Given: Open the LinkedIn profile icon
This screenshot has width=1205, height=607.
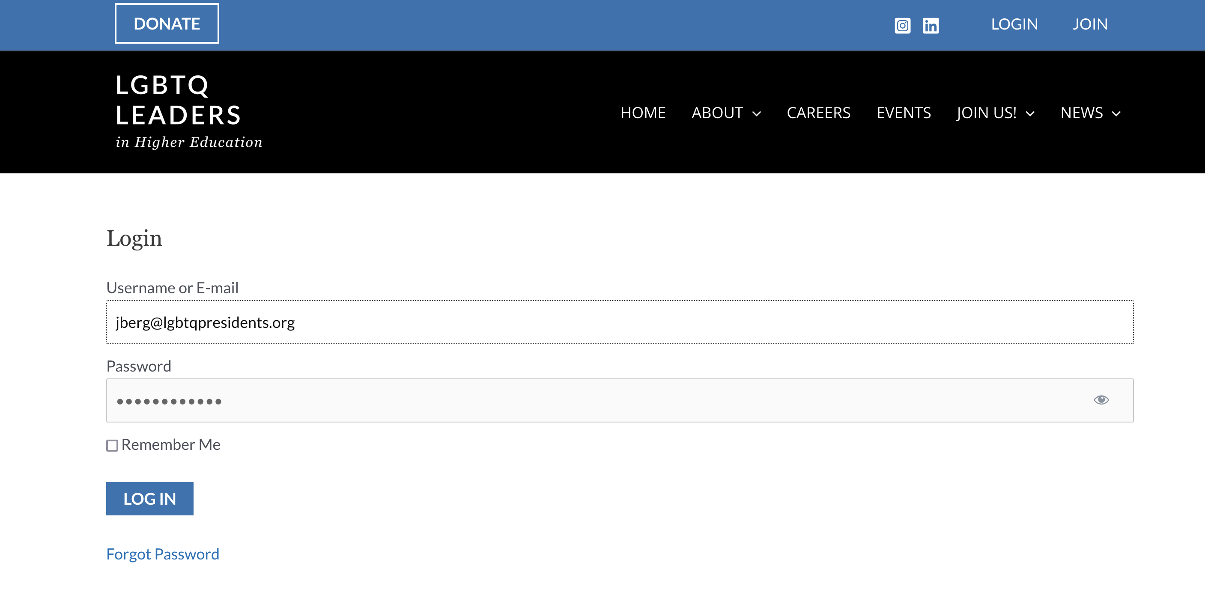Looking at the screenshot, I should tap(931, 25).
